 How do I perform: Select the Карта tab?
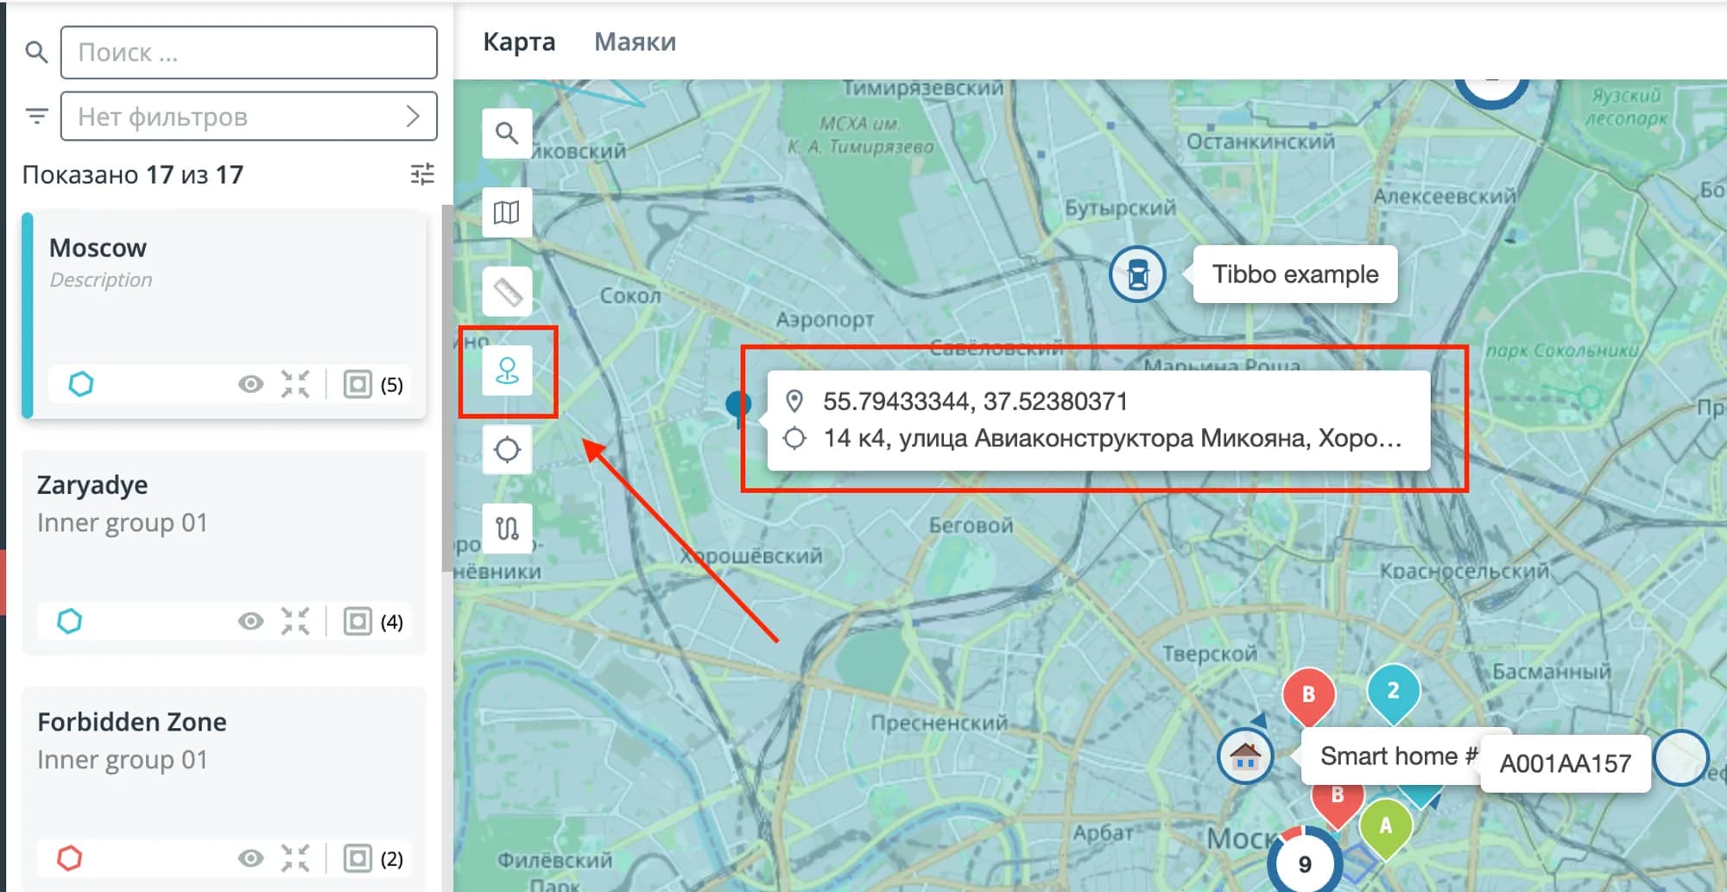pos(519,41)
